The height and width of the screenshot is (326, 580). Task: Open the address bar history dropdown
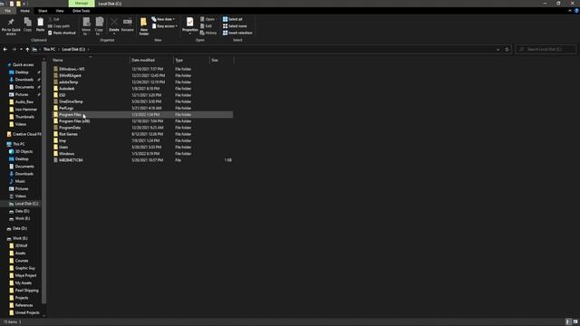click(x=498, y=49)
